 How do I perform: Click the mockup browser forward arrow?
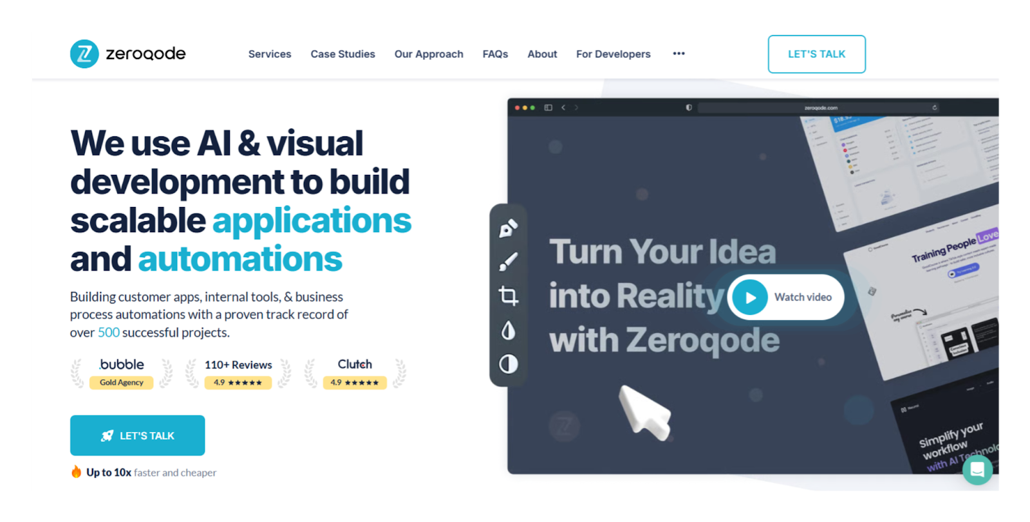pyautogui.click(x=576, y=107)
